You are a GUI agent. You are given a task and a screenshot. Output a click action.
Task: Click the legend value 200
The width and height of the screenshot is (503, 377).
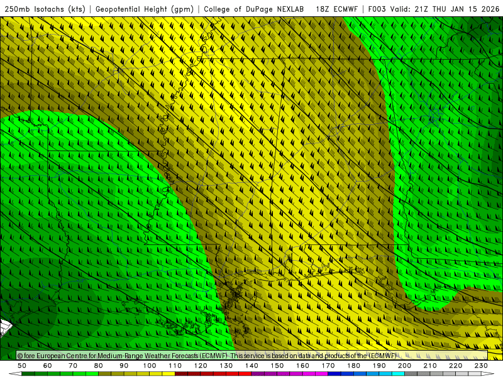405,366
